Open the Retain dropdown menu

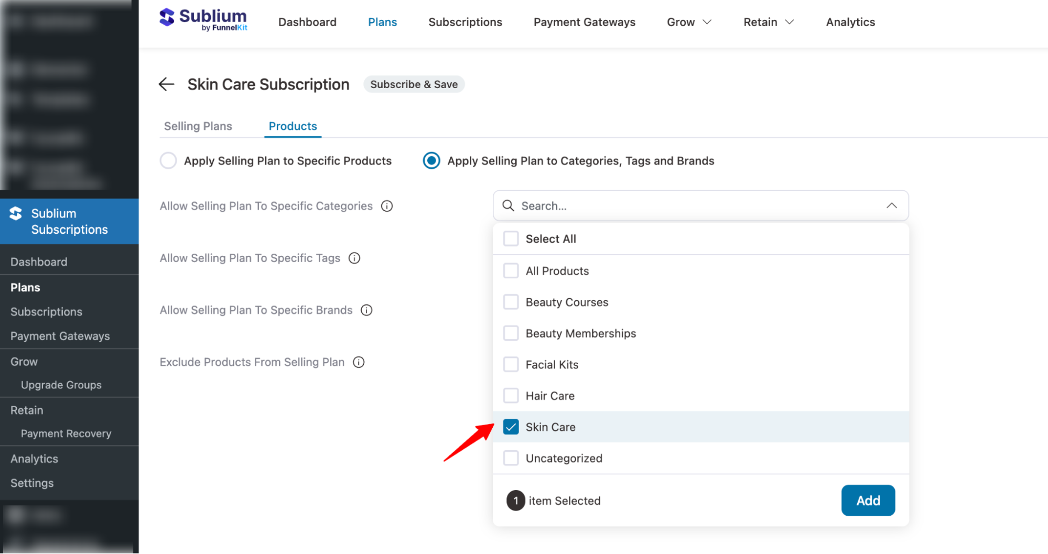768,22
